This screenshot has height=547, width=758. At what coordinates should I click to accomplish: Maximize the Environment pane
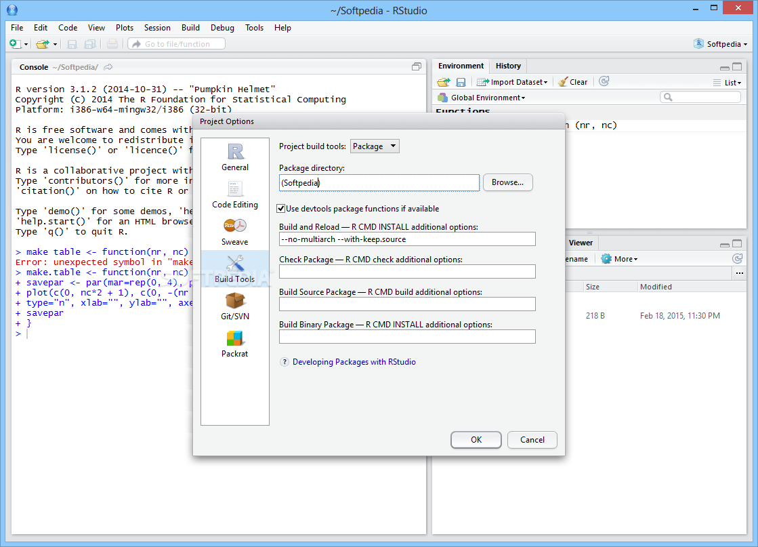[737, 66]
